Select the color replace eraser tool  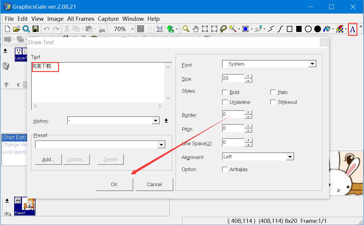[x=340, y=29]
